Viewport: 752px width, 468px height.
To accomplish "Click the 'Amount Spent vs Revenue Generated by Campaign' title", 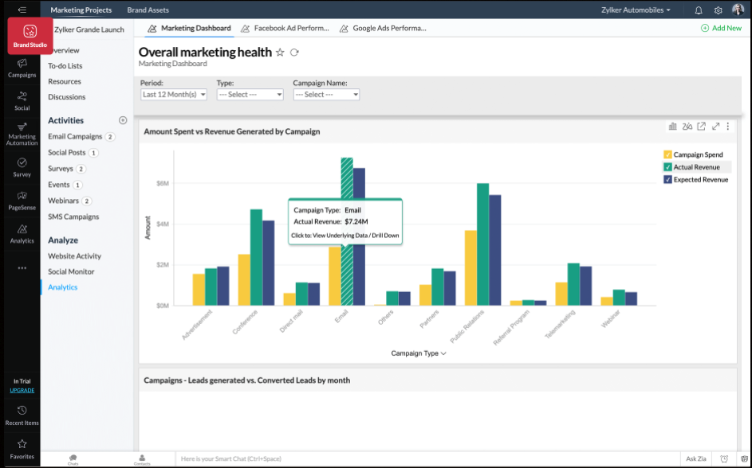I will click(x=231, y=131).
